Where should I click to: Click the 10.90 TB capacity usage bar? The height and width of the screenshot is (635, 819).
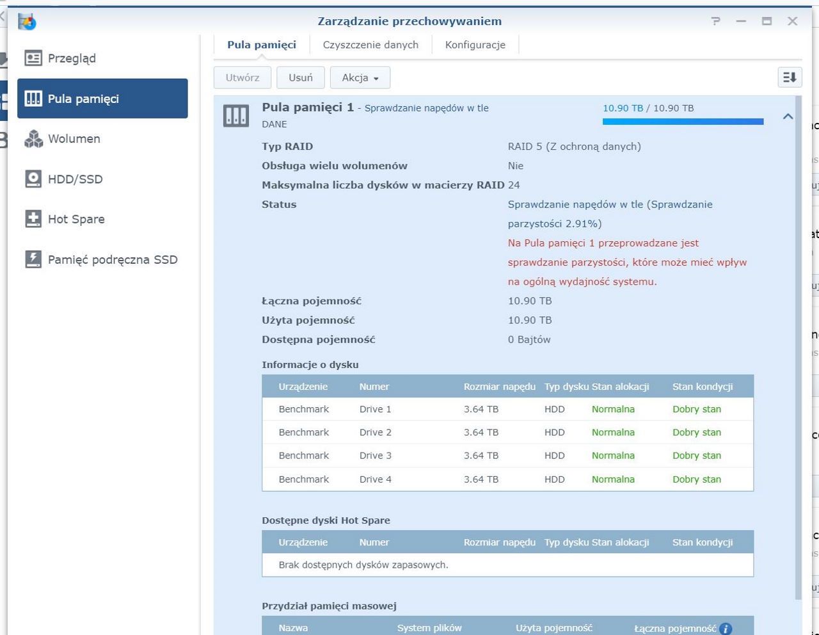point(683,121)
